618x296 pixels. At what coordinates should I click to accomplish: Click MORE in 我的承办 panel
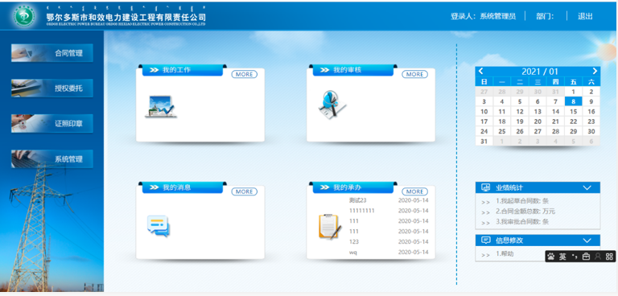414,191
